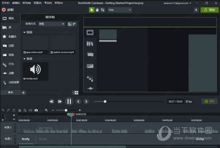This screenshot has height=148, width=220.
Task: Open the 视图(V) menu
Action: click(37, 3)
